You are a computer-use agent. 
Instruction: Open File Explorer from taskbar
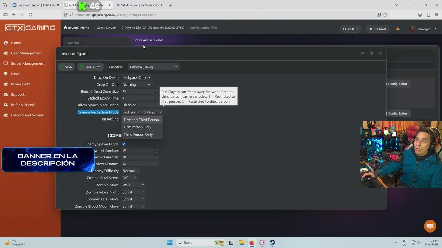pos(241,242)
